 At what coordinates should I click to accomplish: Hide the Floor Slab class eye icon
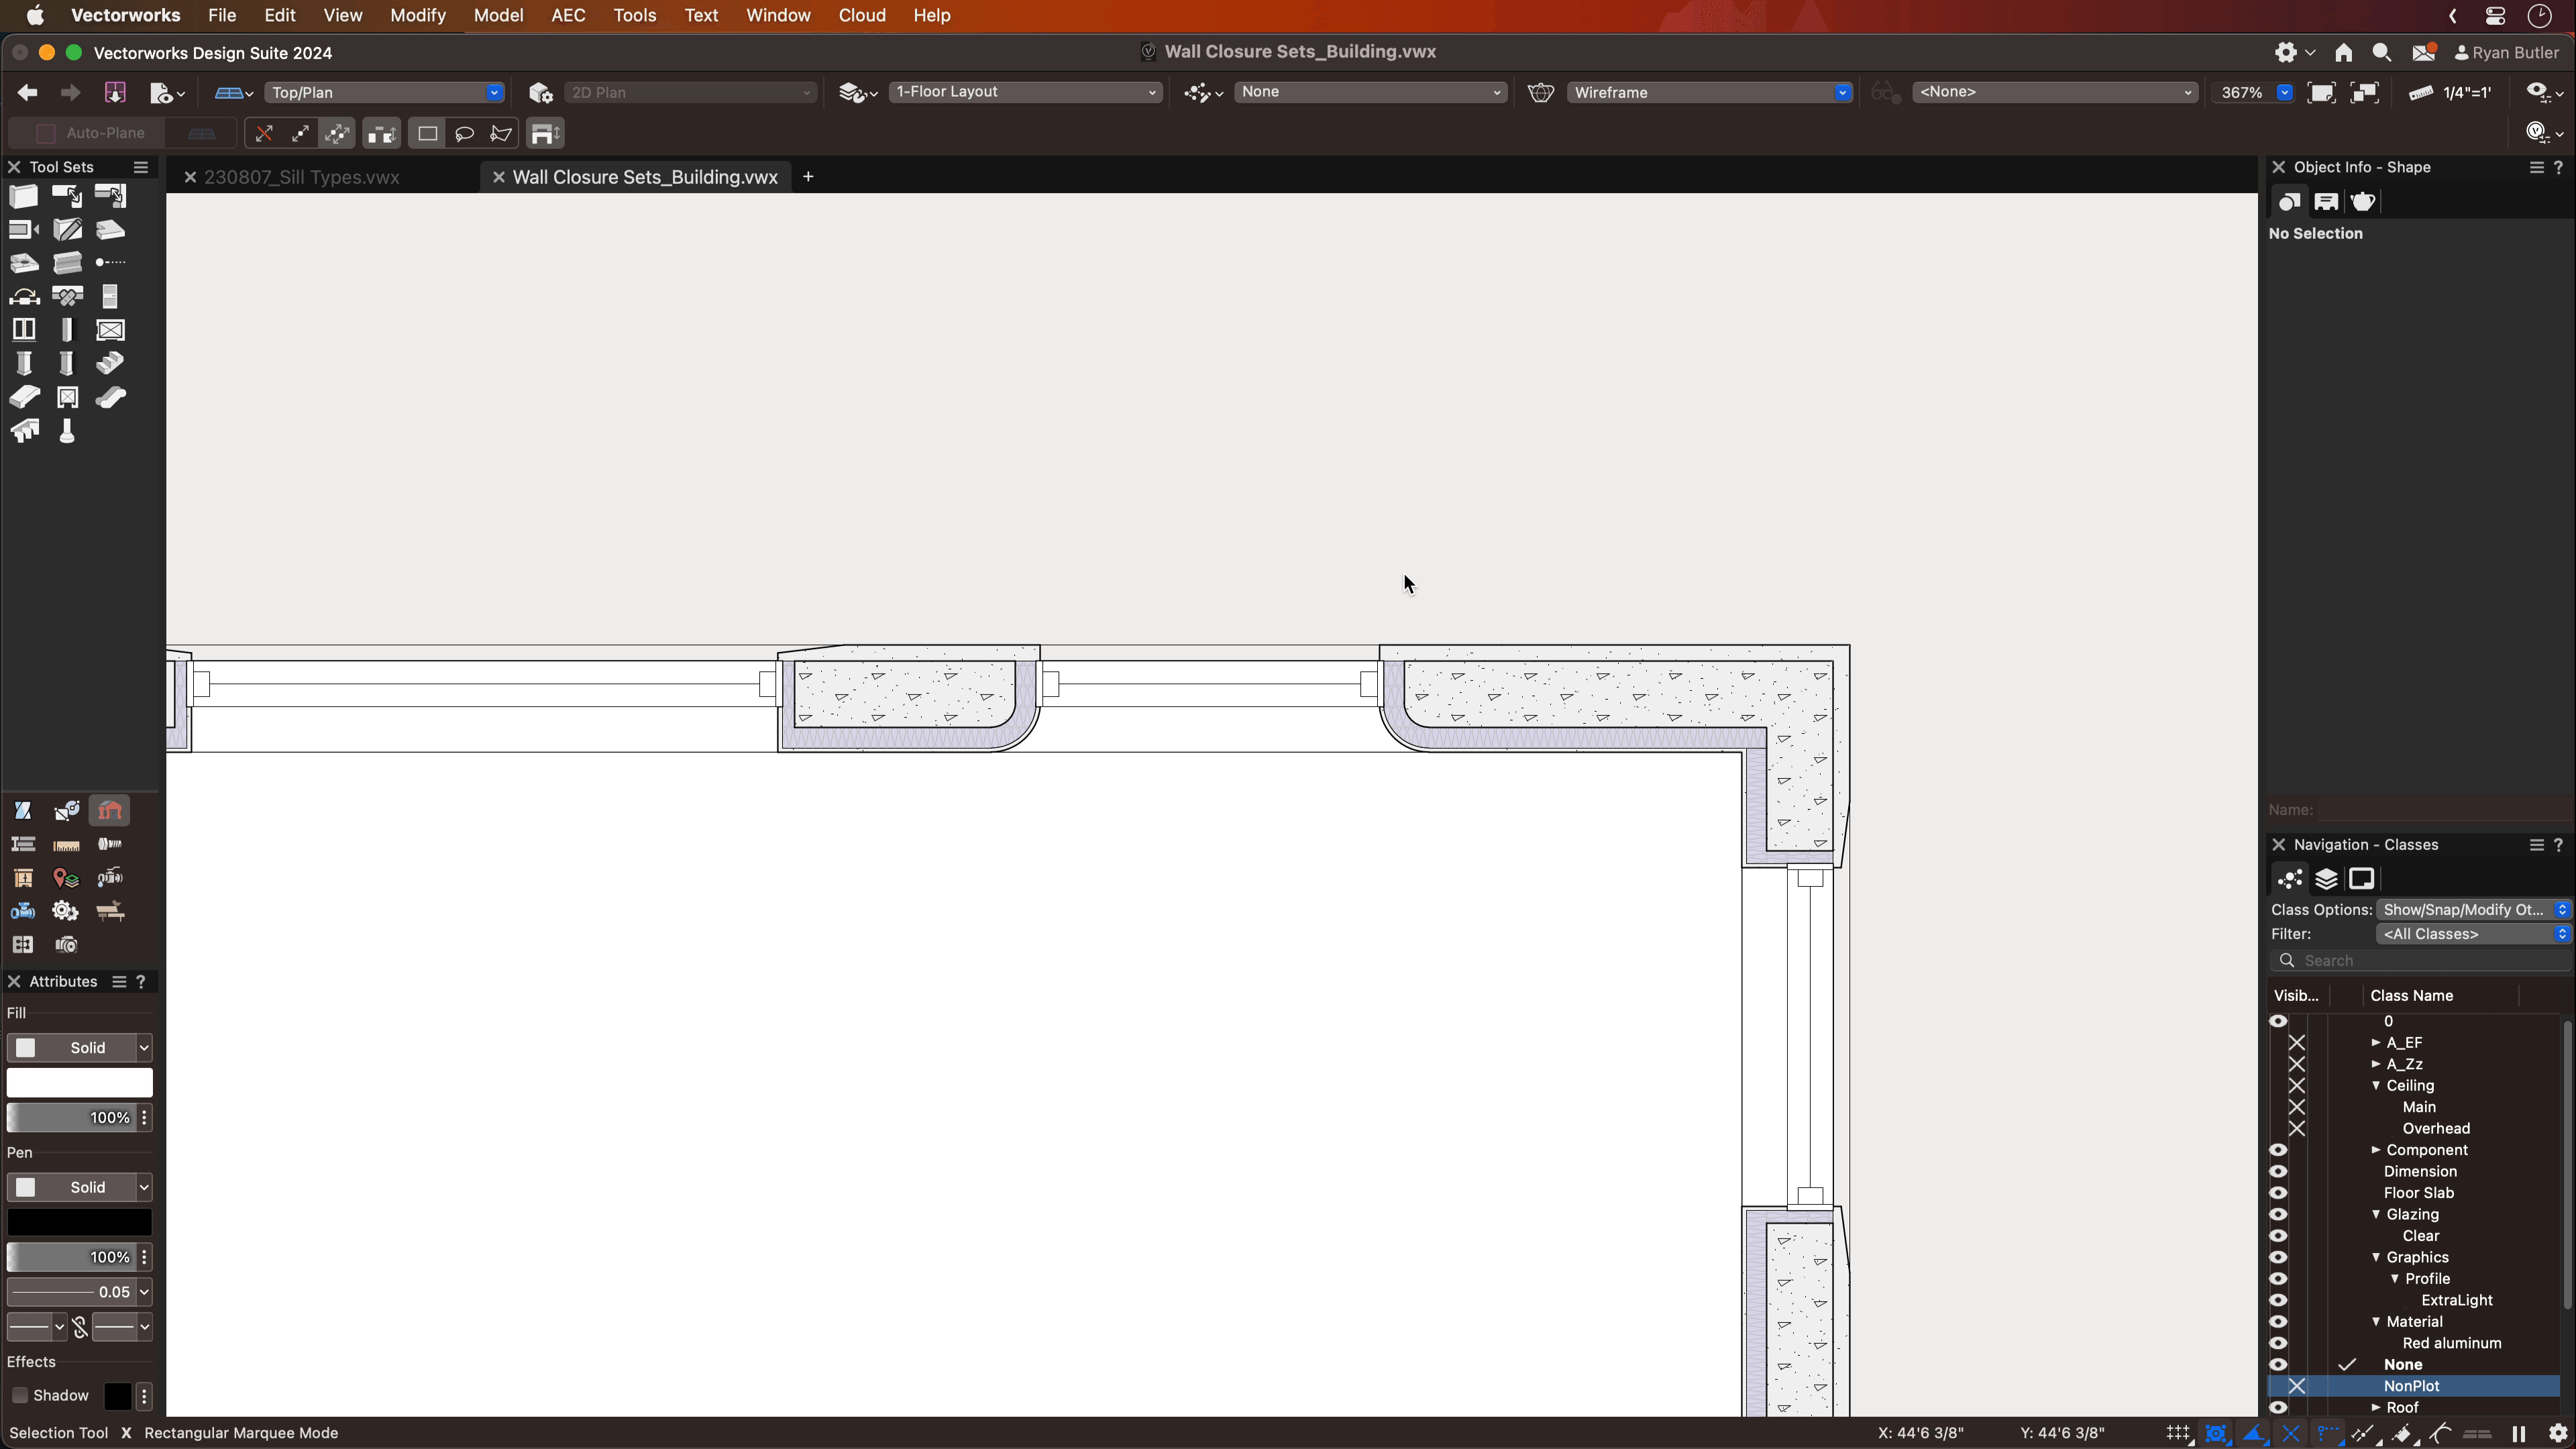coord(2278,1193)
